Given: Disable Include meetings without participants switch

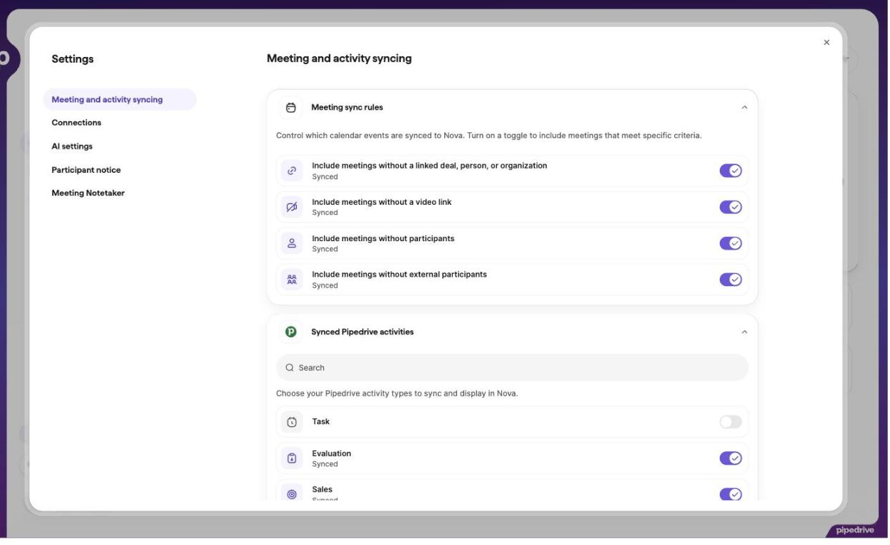Looking at the screenshot, I should click(731, 243).
